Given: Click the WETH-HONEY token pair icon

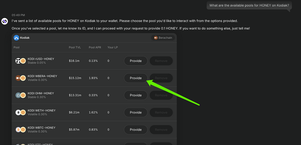Looking at the screenshot, I should (21, 112).
